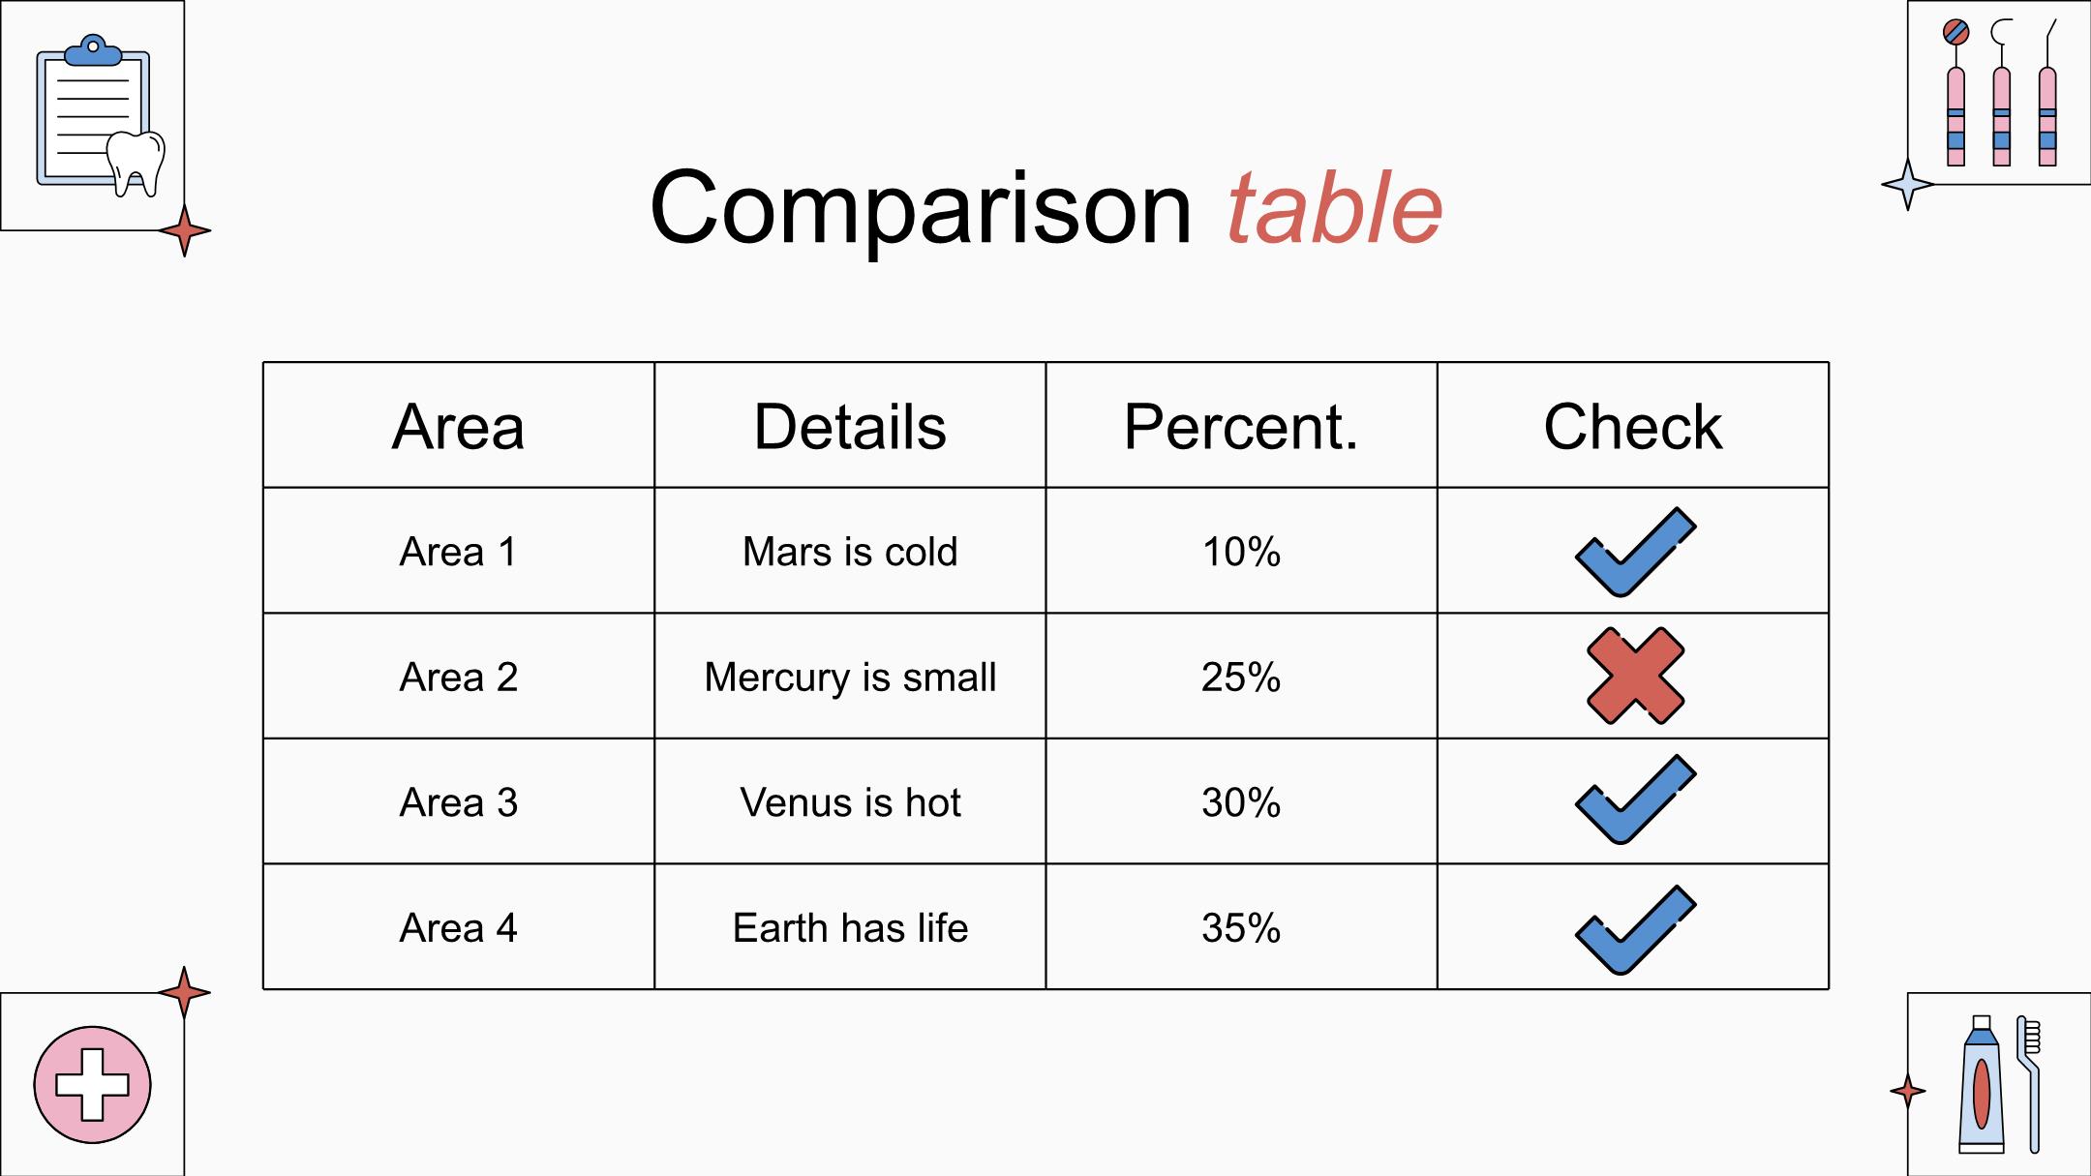Select the "Percent." header cell
2091x1176 pixels.
click(x=1241, y=426)
